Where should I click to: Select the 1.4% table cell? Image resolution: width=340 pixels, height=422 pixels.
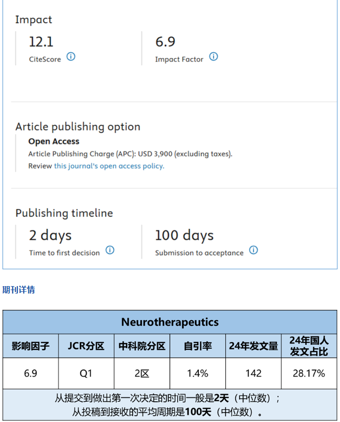(197, 374)
